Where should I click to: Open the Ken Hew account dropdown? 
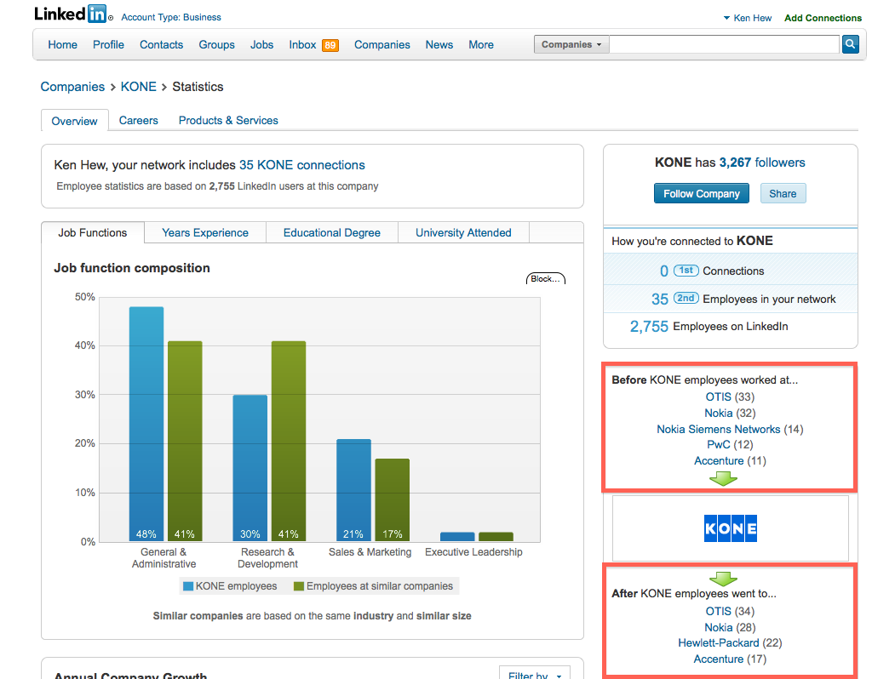(x=747, y=18)
